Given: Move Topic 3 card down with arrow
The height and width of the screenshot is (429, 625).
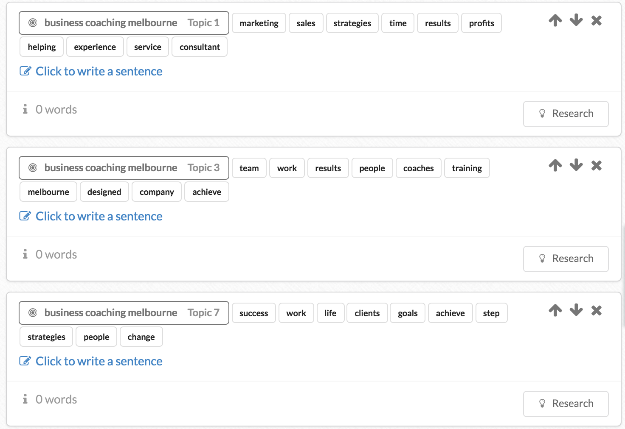Looking at the screenshot, I should pyautogui.click(x=576, y=165).
